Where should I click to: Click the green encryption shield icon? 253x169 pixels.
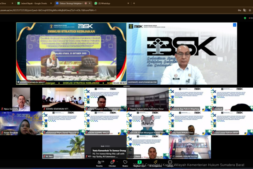pyautogui.click(x=245, y=18)
